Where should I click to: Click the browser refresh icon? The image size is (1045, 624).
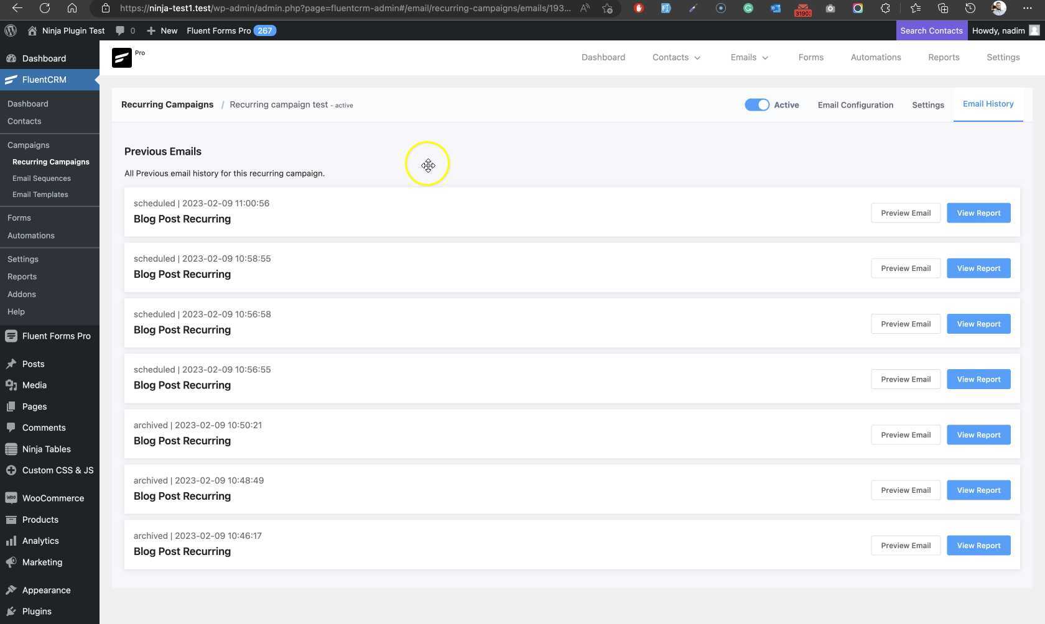tap(45, 8)
